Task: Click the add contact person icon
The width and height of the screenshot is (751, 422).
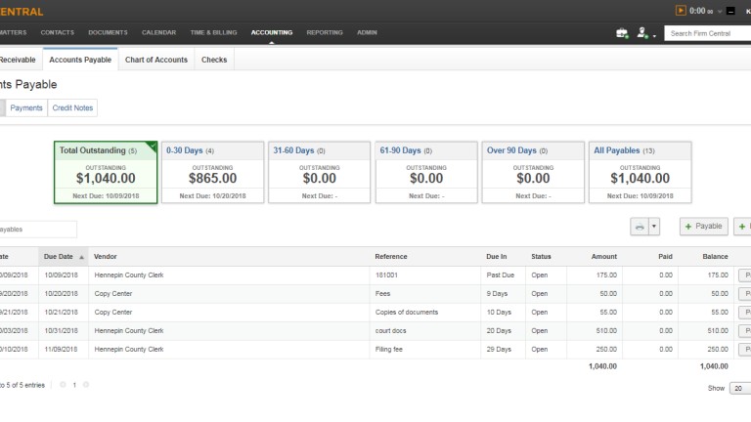Action: tap(643, 32)
